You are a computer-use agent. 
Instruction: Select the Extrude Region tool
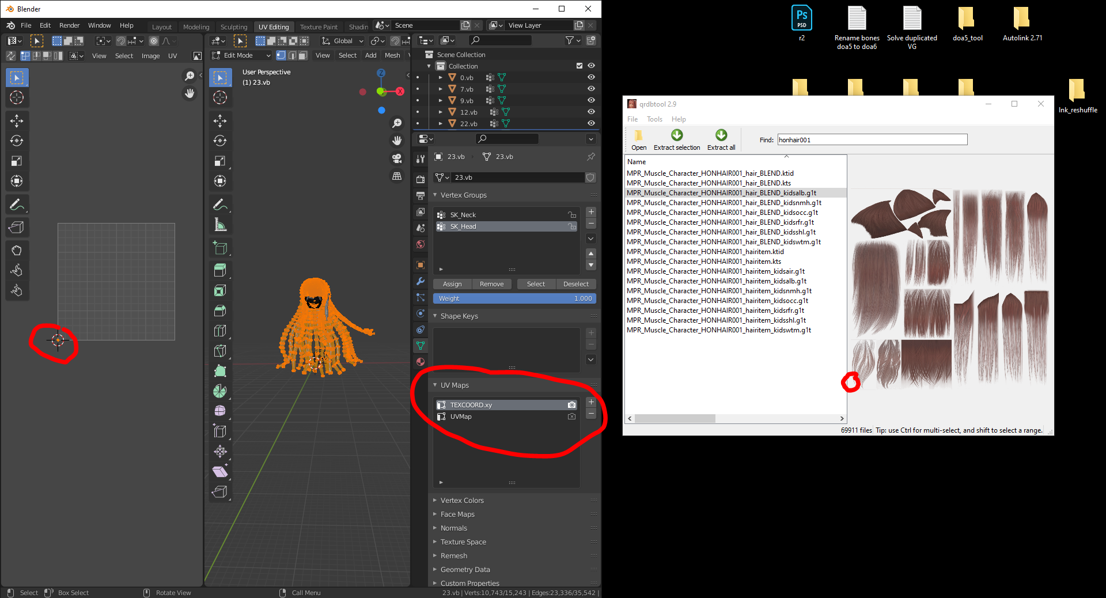point(220,270)
